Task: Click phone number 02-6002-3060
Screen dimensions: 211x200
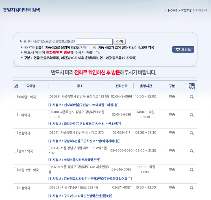Action: point(121,151)
